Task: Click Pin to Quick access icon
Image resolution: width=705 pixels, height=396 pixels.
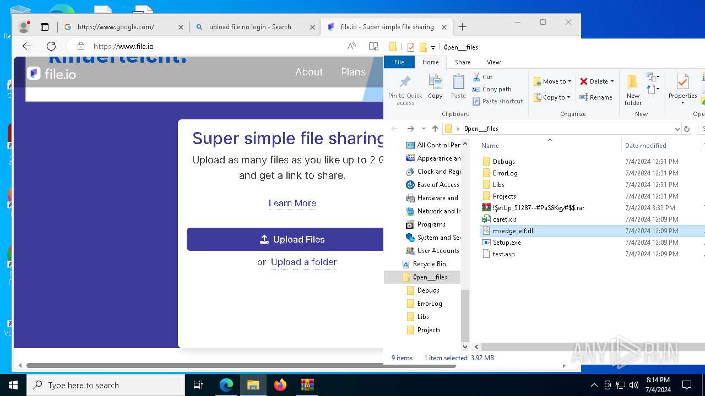Action: [405, 90]
